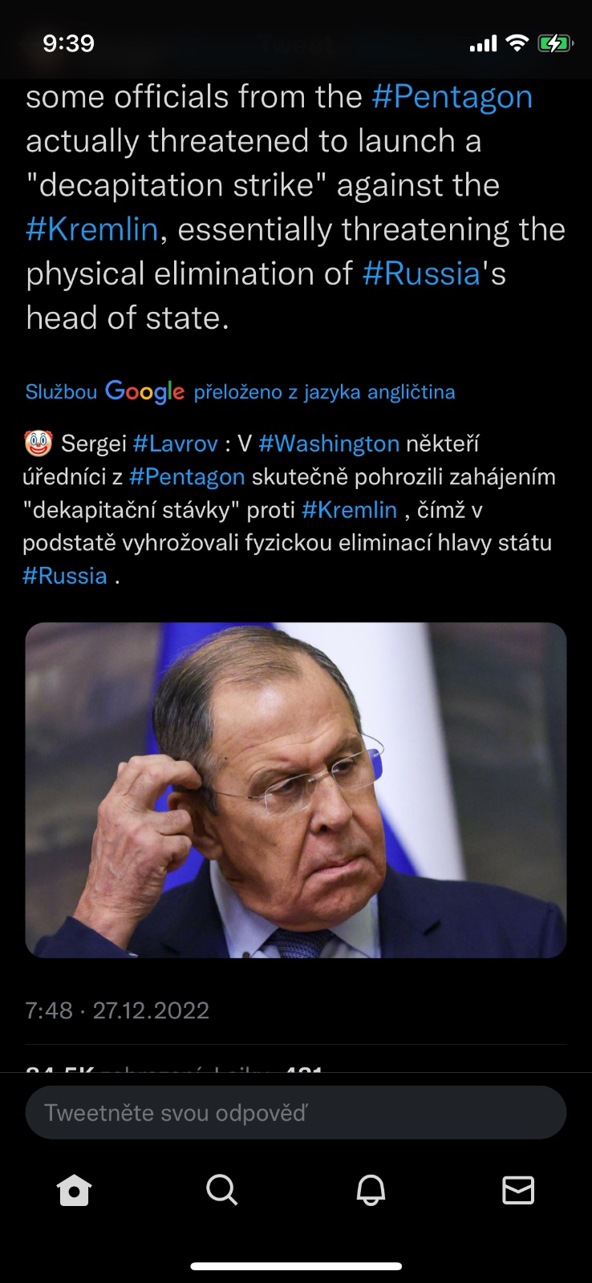Tap the Wi-Fi status icon
Image resolution: width=592 pixels, height=1283 pixels.
pos(517,43)
